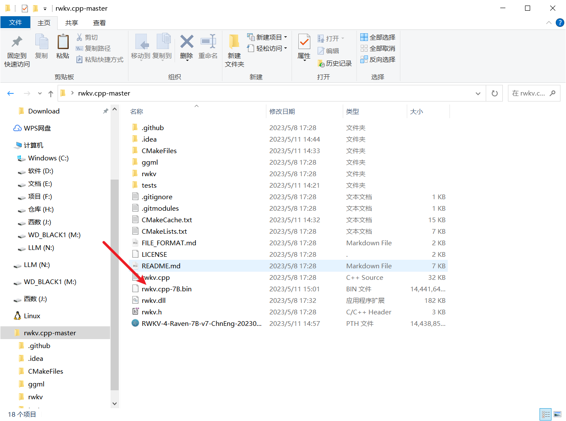
Task: Switch to large icons view in status bar
Action: [557, 414]
